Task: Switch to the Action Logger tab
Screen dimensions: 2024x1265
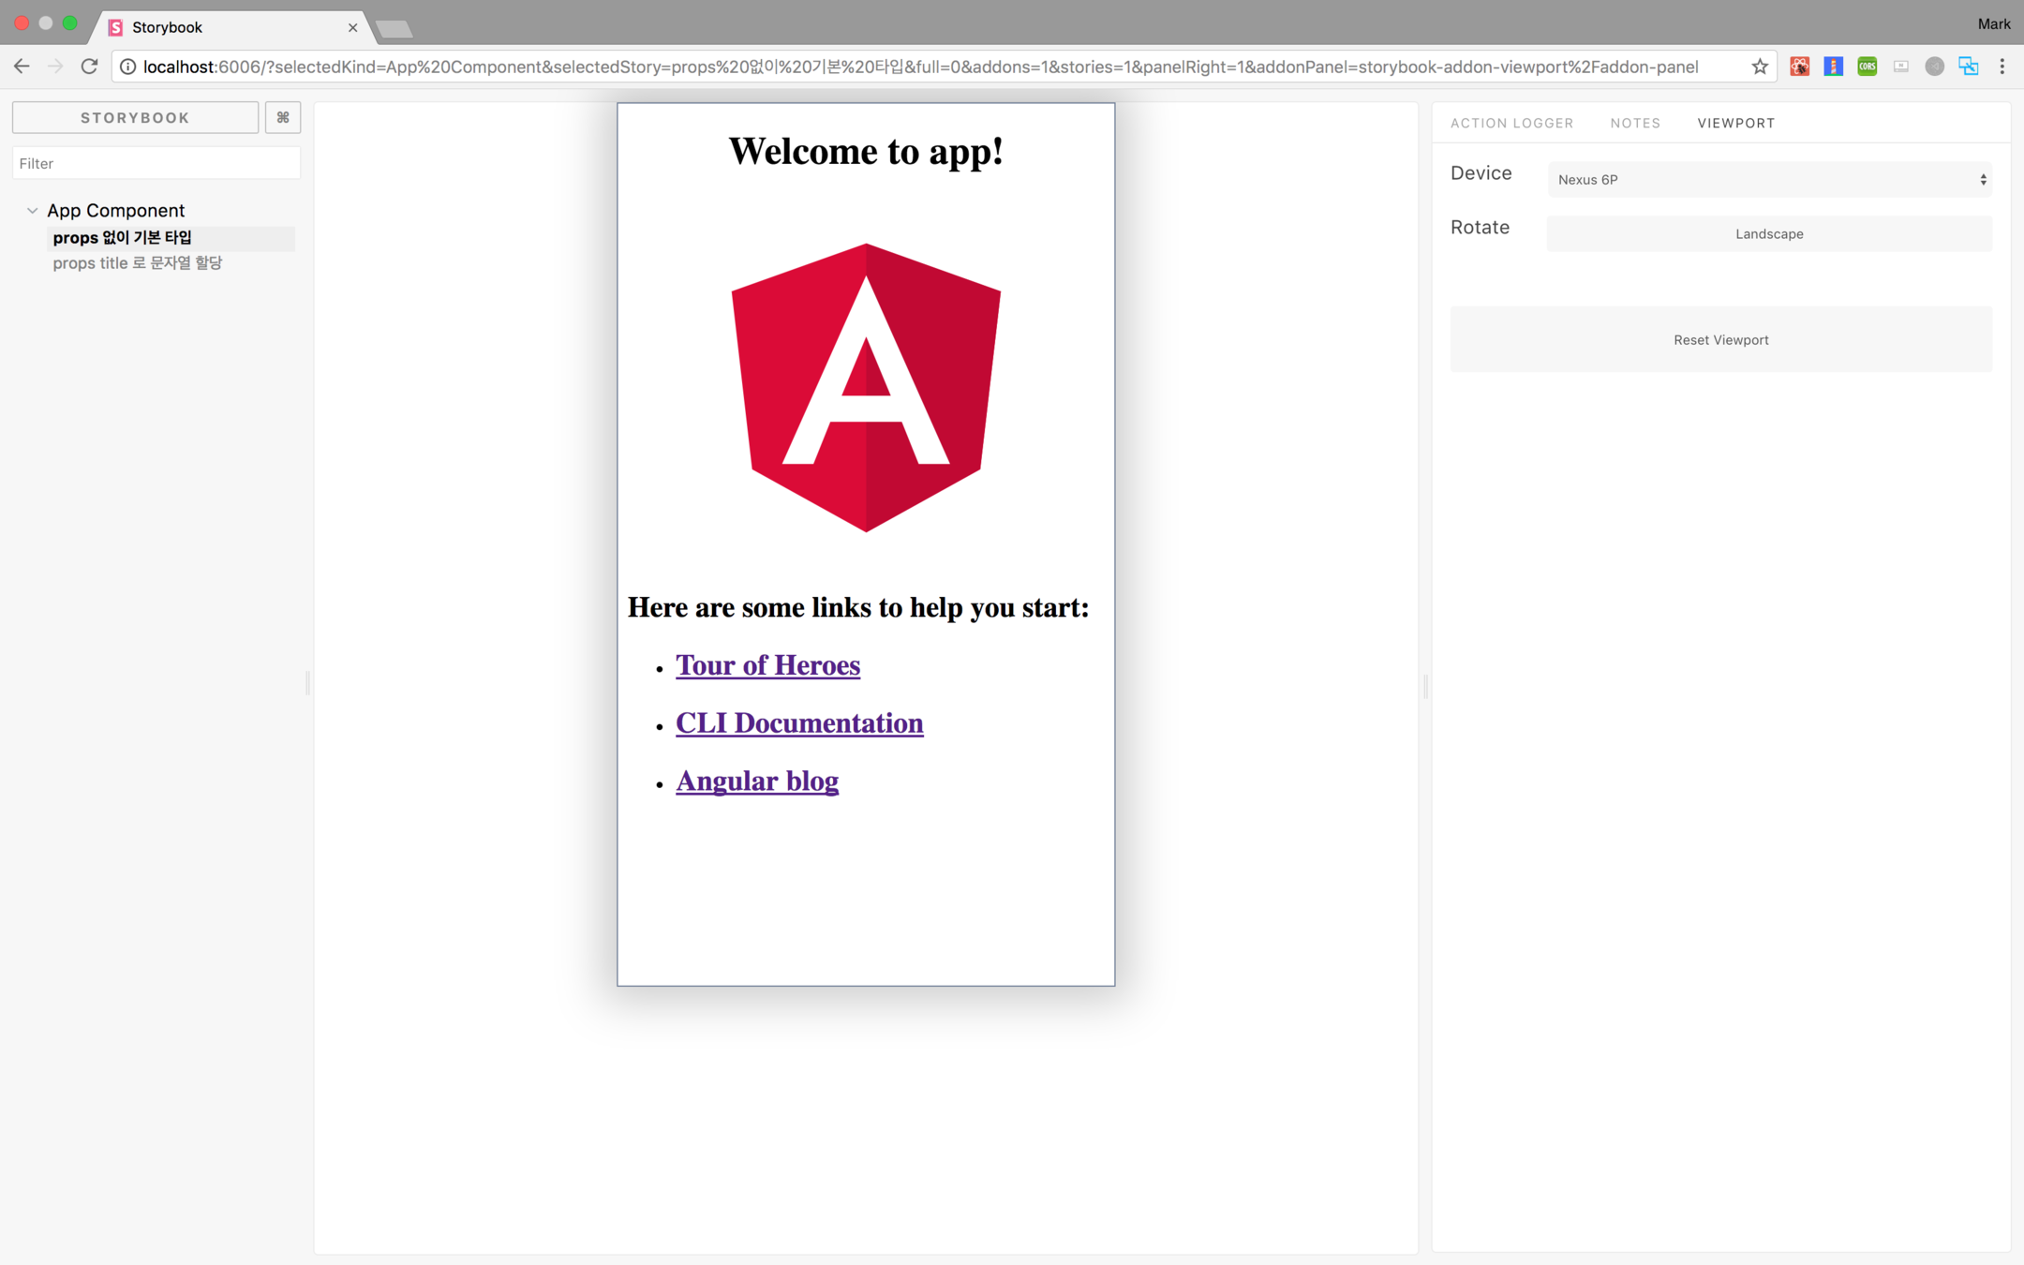Action: pos(1511,123)
